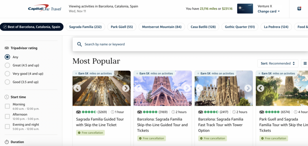Click the magnifier icon in search bar

[79, 44]
